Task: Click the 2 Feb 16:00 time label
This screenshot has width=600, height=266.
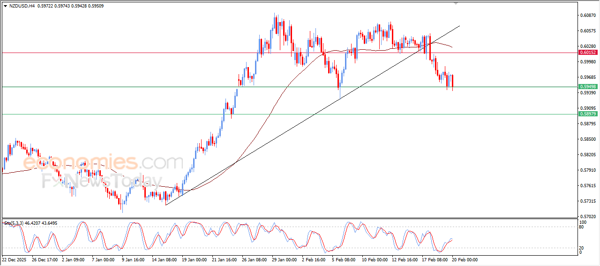Action: [314, 259]
